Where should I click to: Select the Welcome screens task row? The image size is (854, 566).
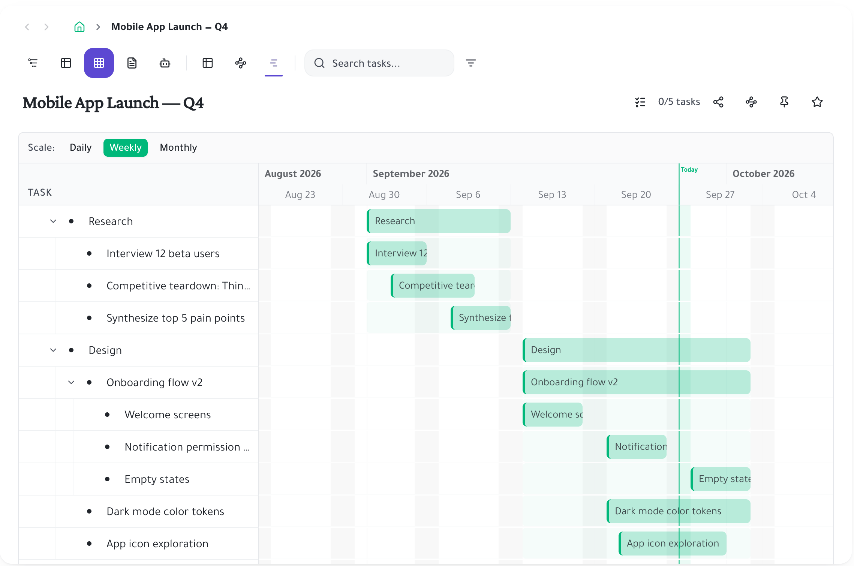tap(138, 415)
